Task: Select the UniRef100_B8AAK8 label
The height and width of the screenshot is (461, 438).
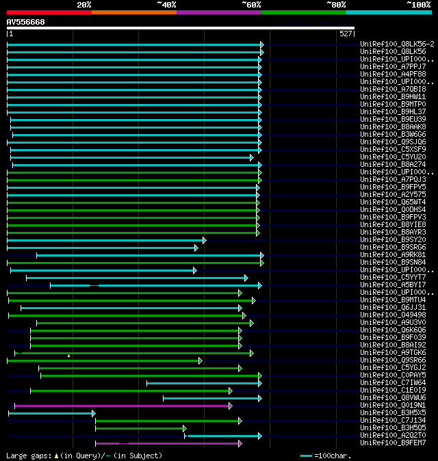Action: 393,127
